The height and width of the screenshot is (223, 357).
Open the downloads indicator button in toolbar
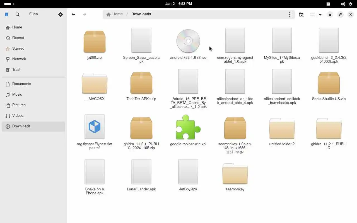[x=330, y=14]
